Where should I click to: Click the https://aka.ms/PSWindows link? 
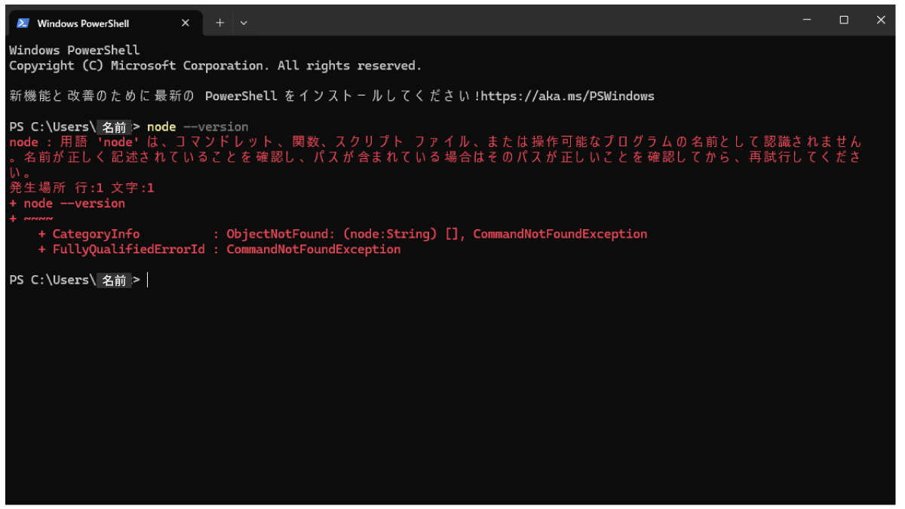[567, 97]
